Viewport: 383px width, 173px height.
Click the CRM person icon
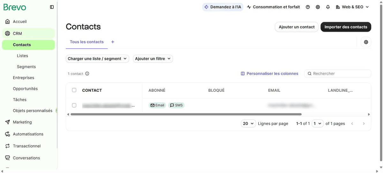[x=8, y=33]
